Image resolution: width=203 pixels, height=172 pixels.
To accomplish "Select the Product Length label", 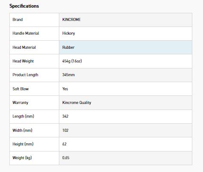I will (x=25, y=75).
